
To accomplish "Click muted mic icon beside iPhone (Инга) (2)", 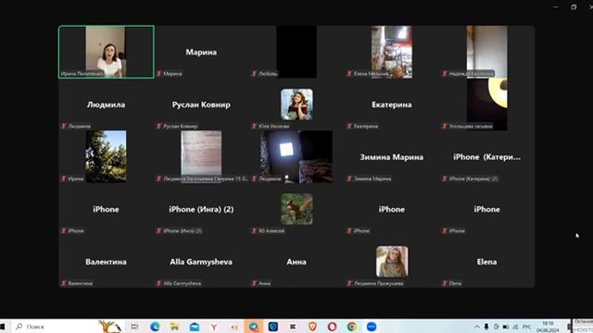I will (158, 230).
